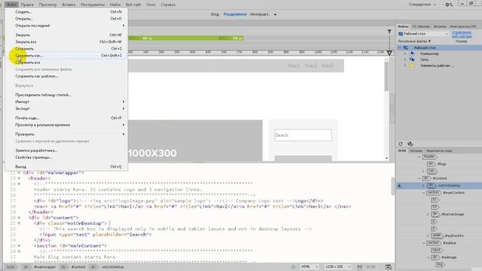Expand the Компьютер node in Files panel
The width and height of the screenshot is (482, 271).
coord(405,53)
